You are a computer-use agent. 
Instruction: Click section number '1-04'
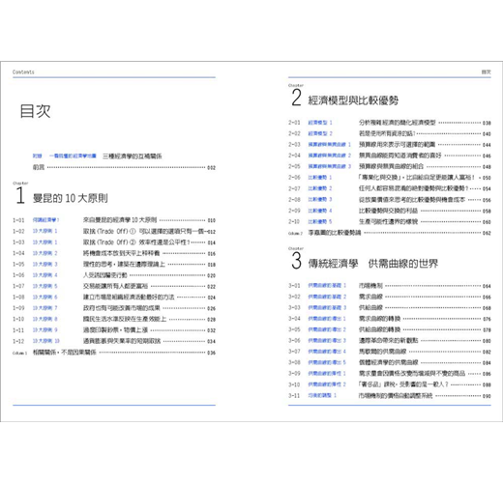click(18, 253)
